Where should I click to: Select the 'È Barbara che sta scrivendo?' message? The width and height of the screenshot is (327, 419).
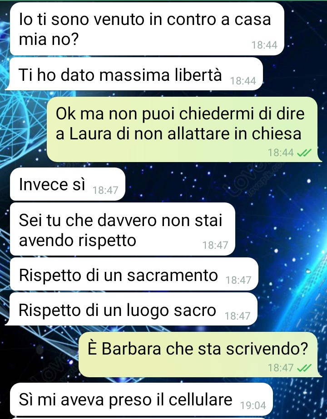(x=200, y=355)
